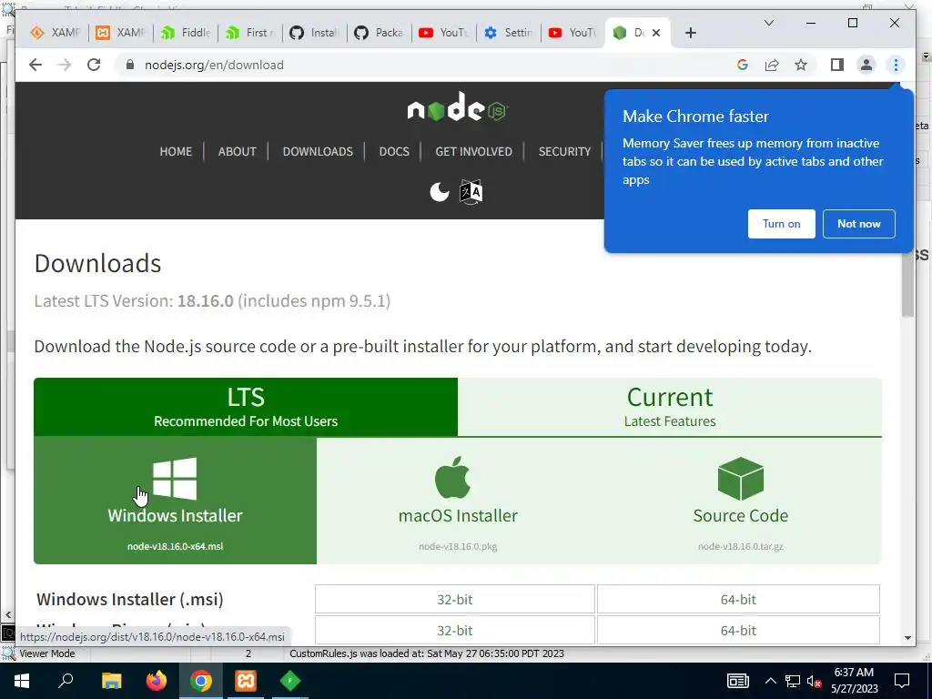The image size is (932, 699).
Task: Download the Source Code tarball
Action: coord(741,501)
